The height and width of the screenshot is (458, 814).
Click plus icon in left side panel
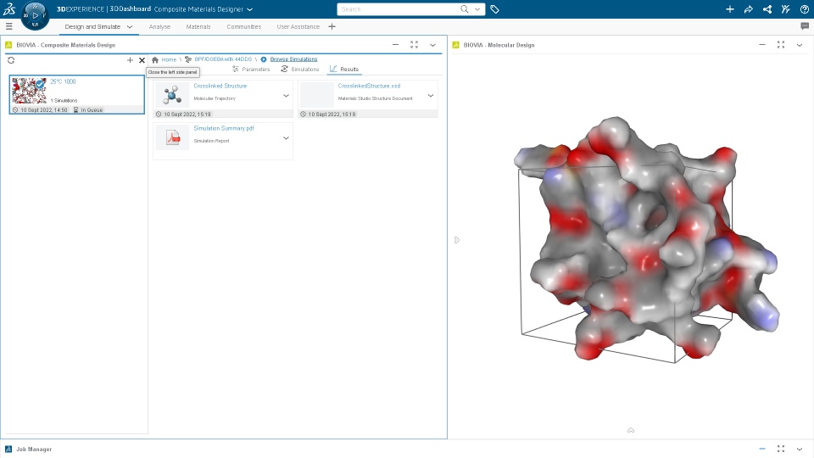pos(130,60)
